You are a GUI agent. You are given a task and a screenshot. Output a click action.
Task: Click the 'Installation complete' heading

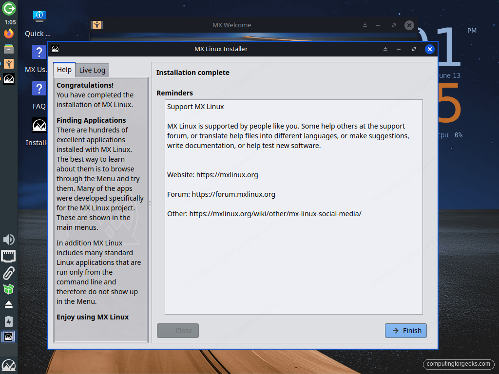tap(193, 73)
